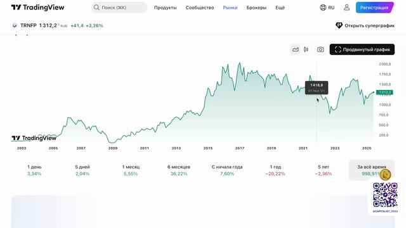Click the +3,26% change value in header
Viewport: 406px width, 228px height.
[x=95, y=25]
